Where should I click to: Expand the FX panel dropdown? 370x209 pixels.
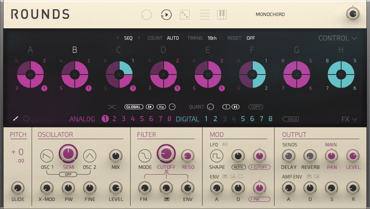coord(349,119)
